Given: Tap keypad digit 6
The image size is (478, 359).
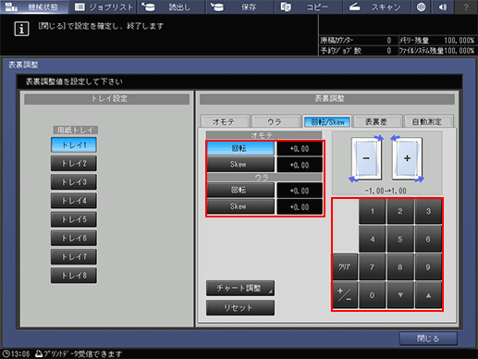Looking at the screenshot, I should point(428,239).
